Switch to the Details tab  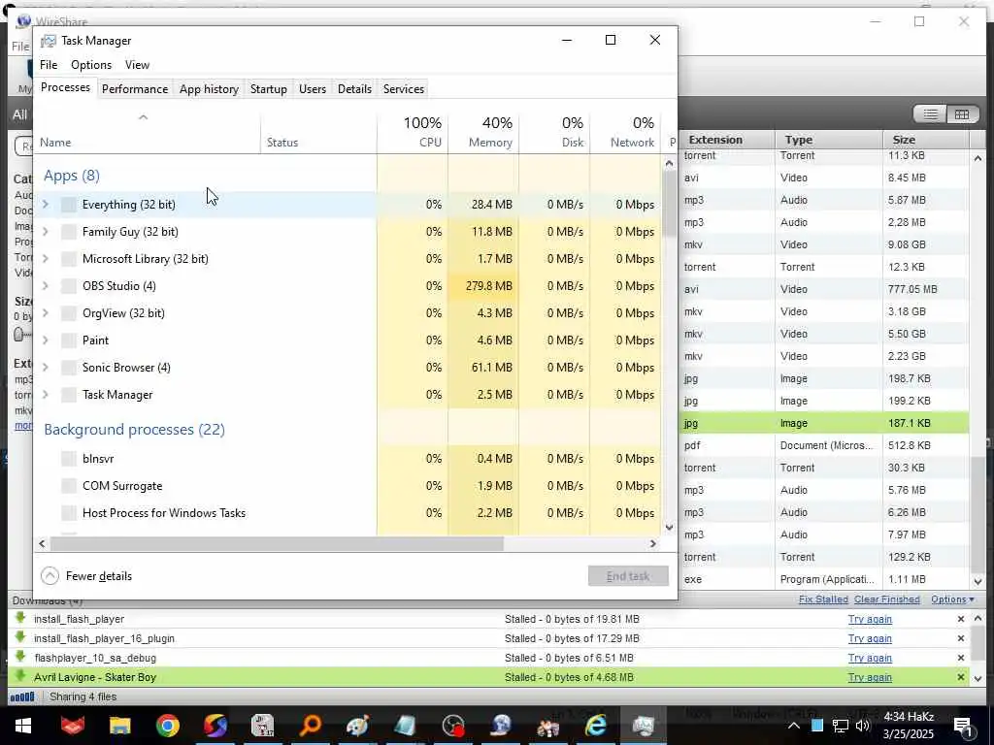354,88
